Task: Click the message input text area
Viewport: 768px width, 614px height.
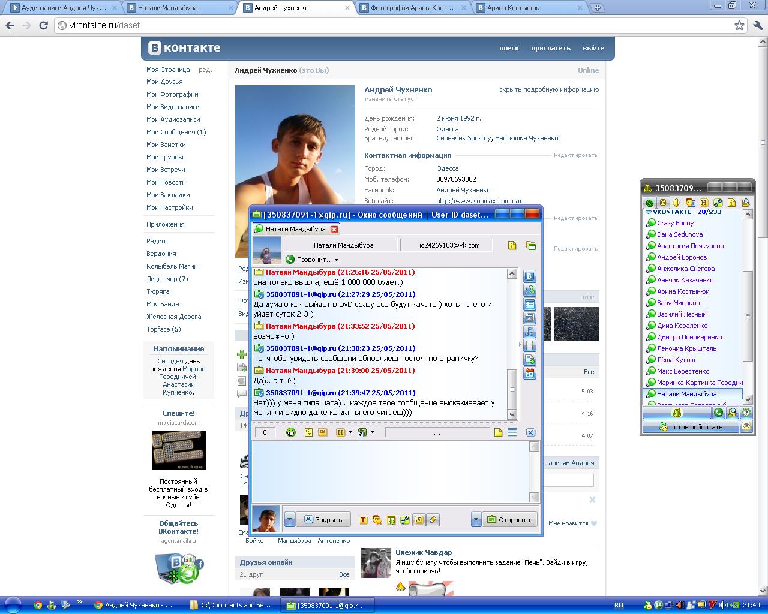Action: coord(391,471)
